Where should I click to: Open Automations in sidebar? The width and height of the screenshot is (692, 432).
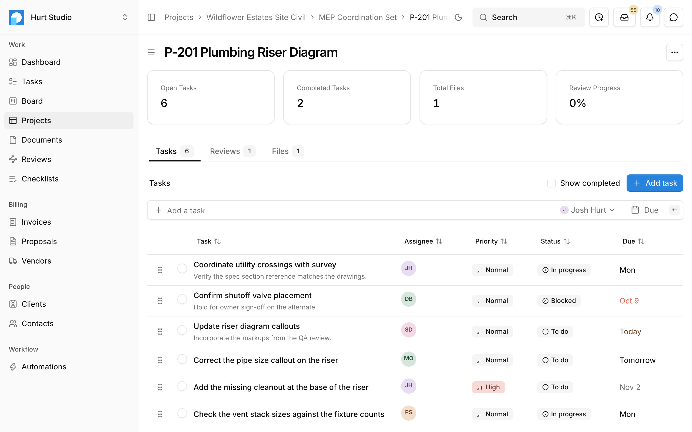(x=69, y=367)
